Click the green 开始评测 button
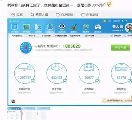The width and height of the screenshot is (132, 120). tap(120, 47)
